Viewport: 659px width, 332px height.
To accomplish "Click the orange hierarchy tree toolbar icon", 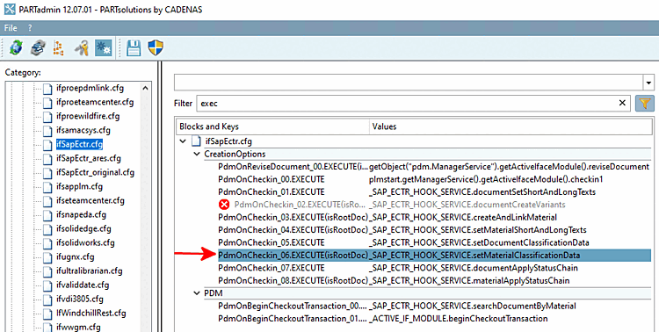I will point(58,48).
